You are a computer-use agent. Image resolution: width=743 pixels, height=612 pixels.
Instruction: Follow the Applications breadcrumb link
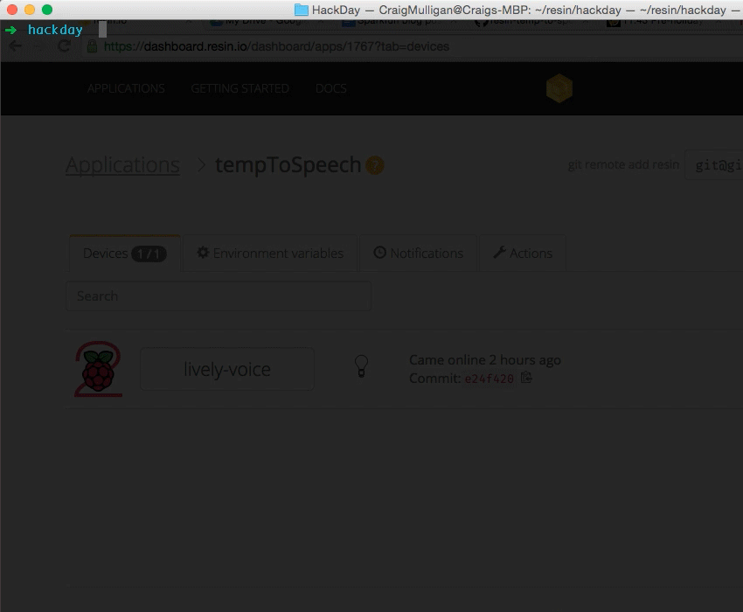pos(122,165)
